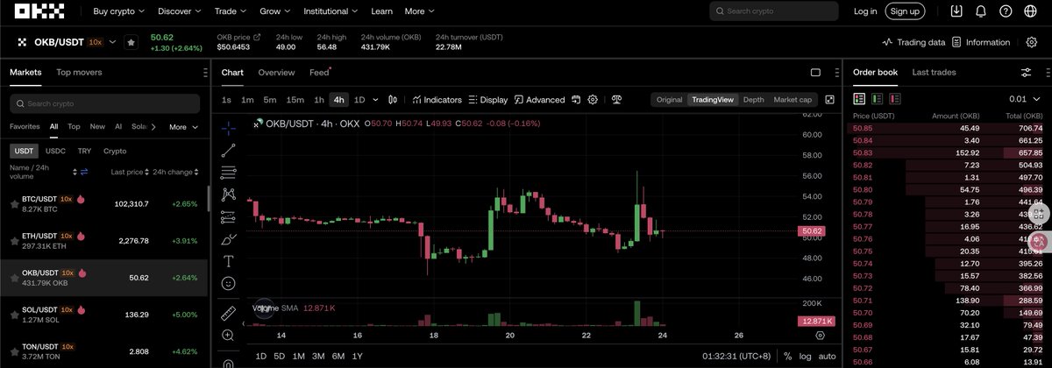Open the download app icon
Image resolution: width=1052 pixels, height=368 pixels.
[956, 11]
